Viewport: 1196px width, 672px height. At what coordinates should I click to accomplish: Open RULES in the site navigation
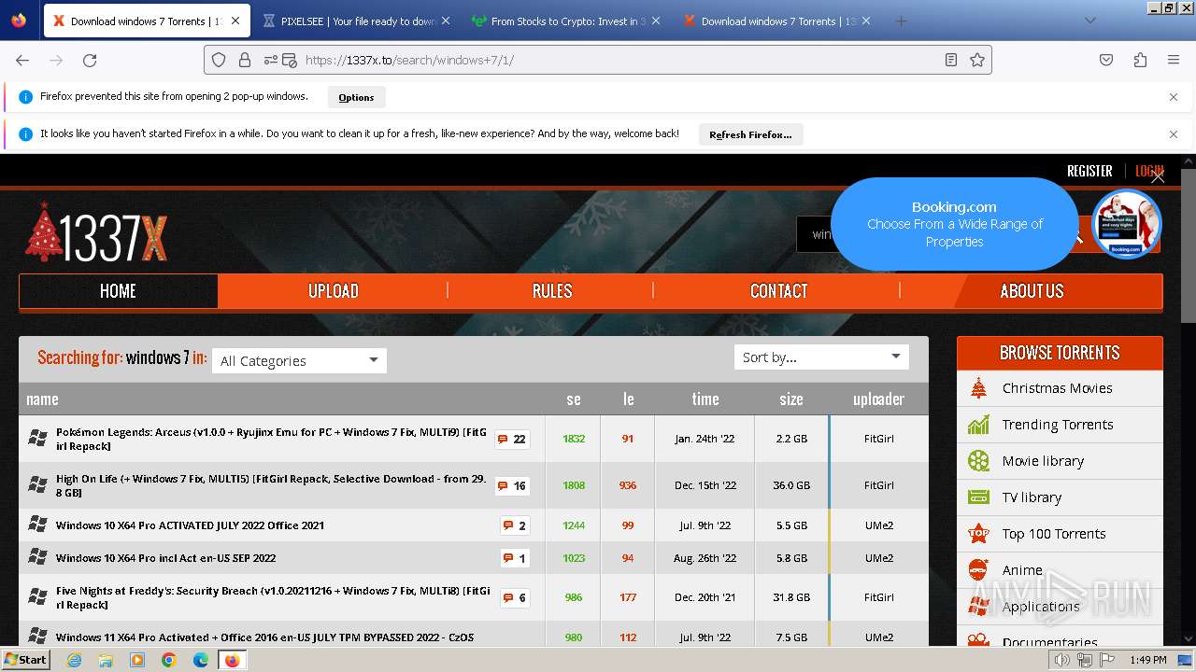point(552,291)
